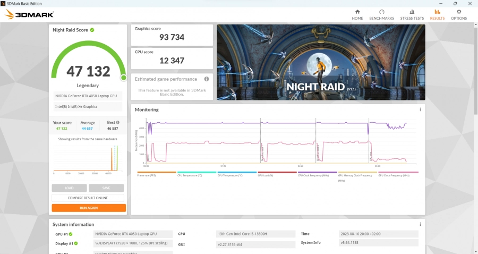The height and width of the screenshot is (254, 478).
Task: Click the Night Raid banner image
Action: (321, 62)
